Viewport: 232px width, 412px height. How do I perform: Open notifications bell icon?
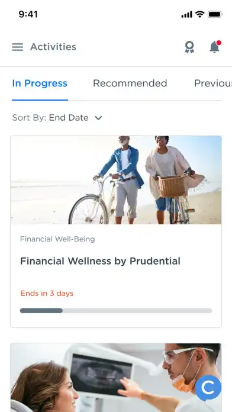point(215,47)
